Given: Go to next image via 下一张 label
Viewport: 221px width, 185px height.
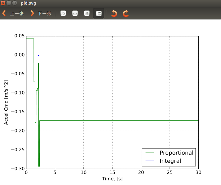Looking at the screenshot, I should point(44,14).
